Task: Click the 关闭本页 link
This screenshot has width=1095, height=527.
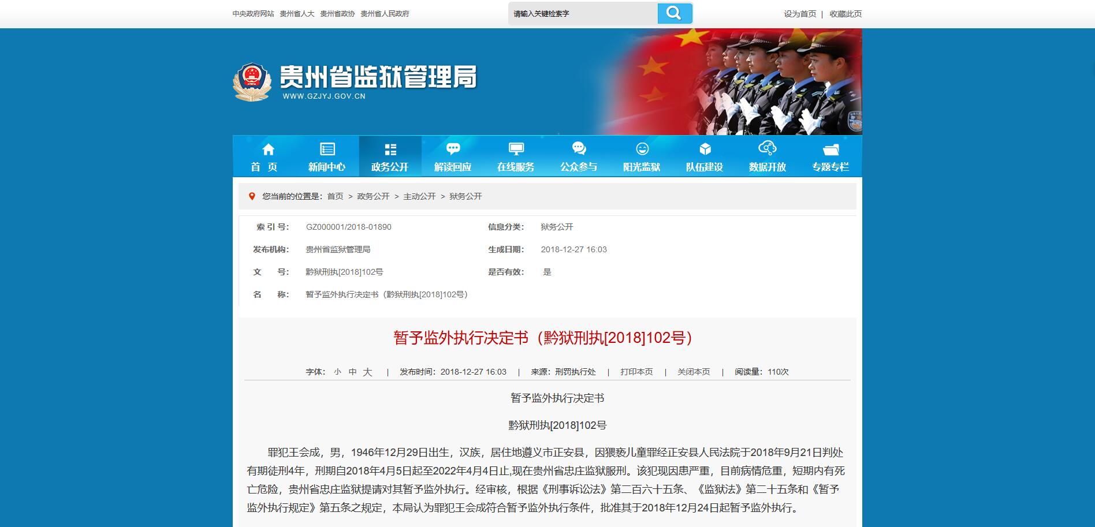Action: coord(694,372)
